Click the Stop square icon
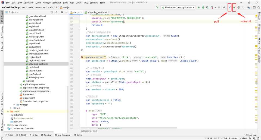The image size is (261, 140). (219, 7)
